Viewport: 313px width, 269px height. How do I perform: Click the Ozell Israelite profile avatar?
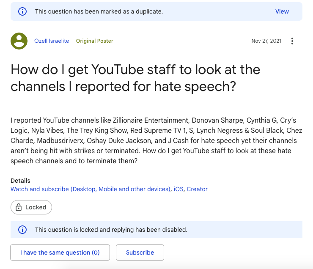19,41
